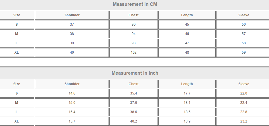
Task: Select the sleeve value 22.4 cell
Action: (243, 103)
